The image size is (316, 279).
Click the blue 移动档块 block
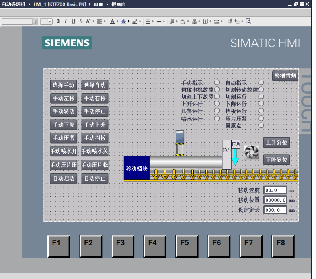click(137, 168)
